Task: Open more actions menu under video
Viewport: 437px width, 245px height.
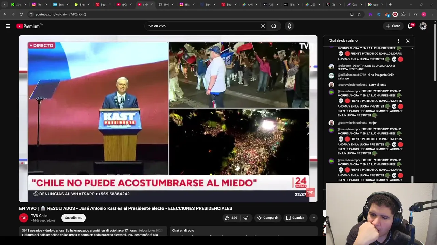Action: pyautogui.click(x=313, y=218)
